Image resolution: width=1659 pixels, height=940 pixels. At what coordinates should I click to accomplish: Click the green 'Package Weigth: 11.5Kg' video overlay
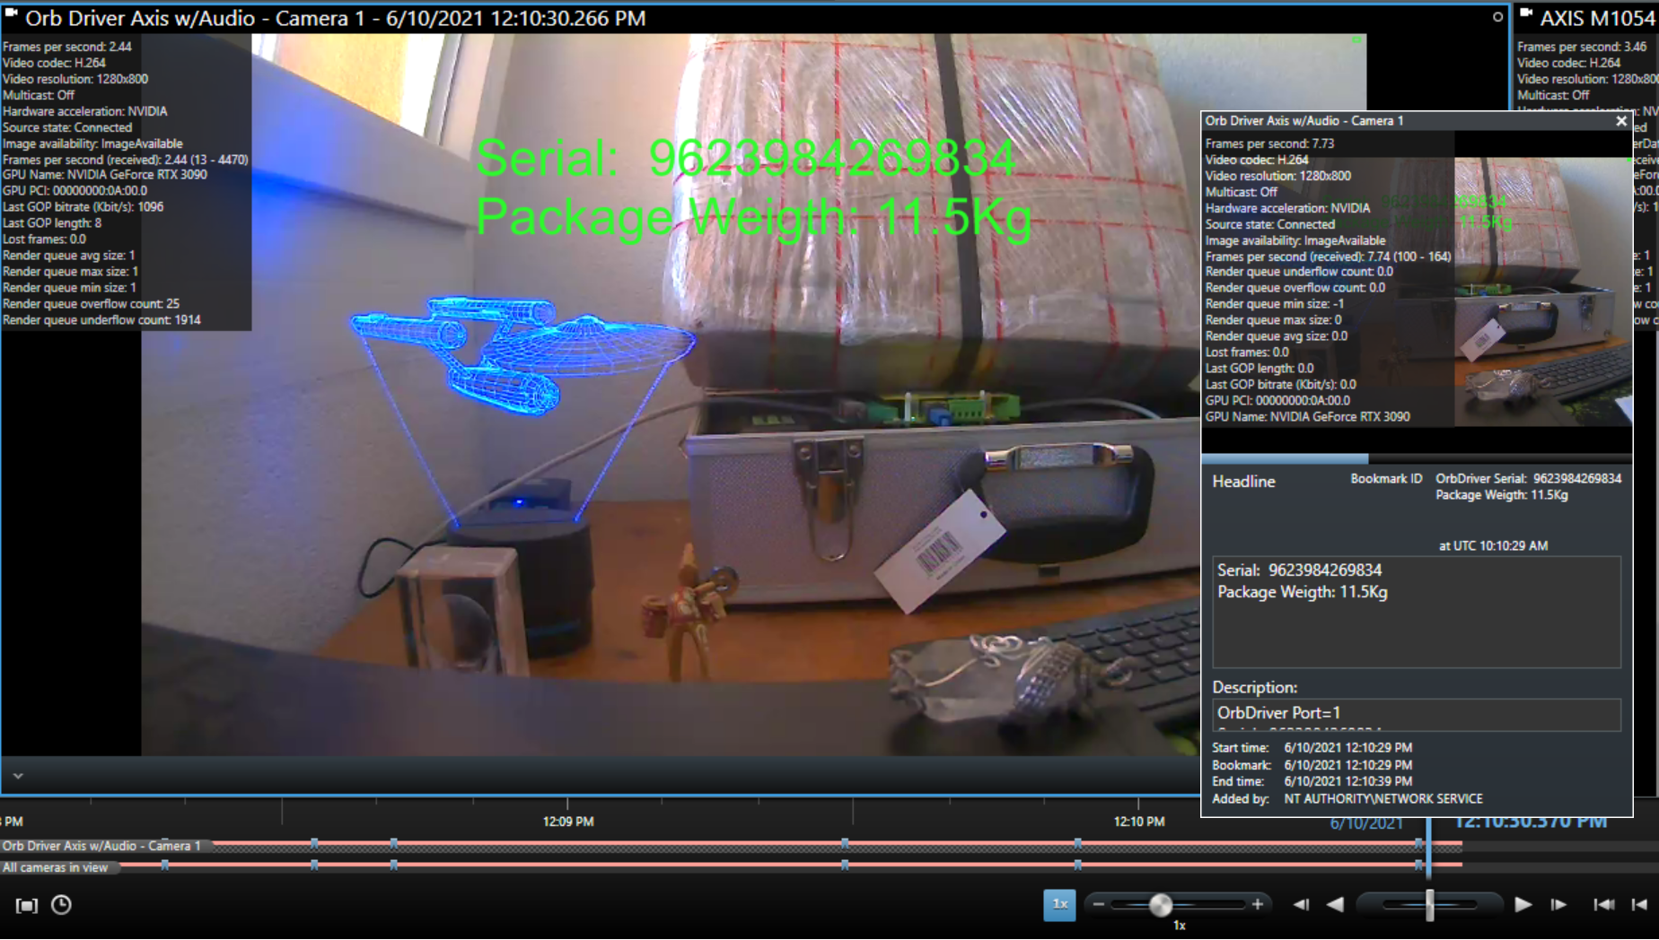pos(753,218)
